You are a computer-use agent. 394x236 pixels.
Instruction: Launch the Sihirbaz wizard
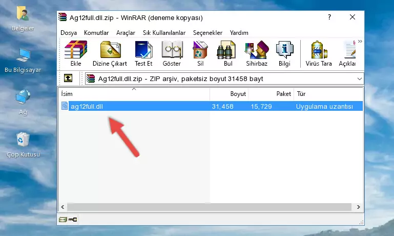click(x=257, y=53)
